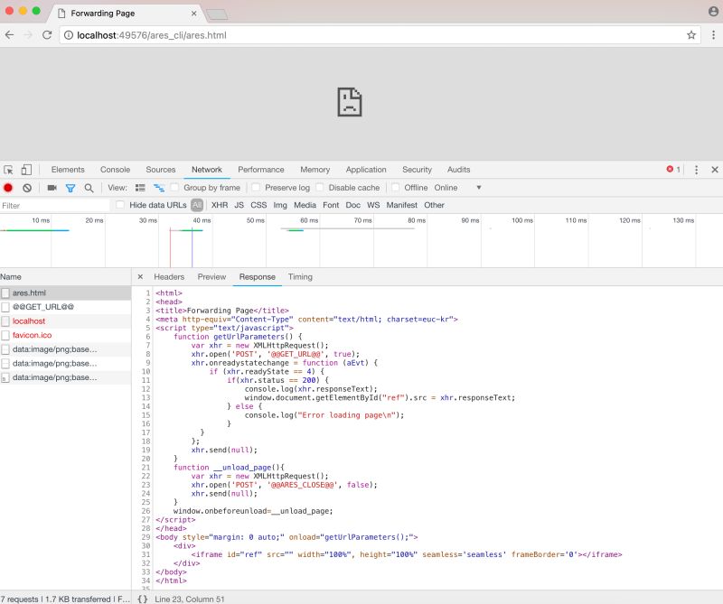The height and width of the screenshot is (604, 723).
Task: Enable Preserve log checkbox
Action: [256, 188]
